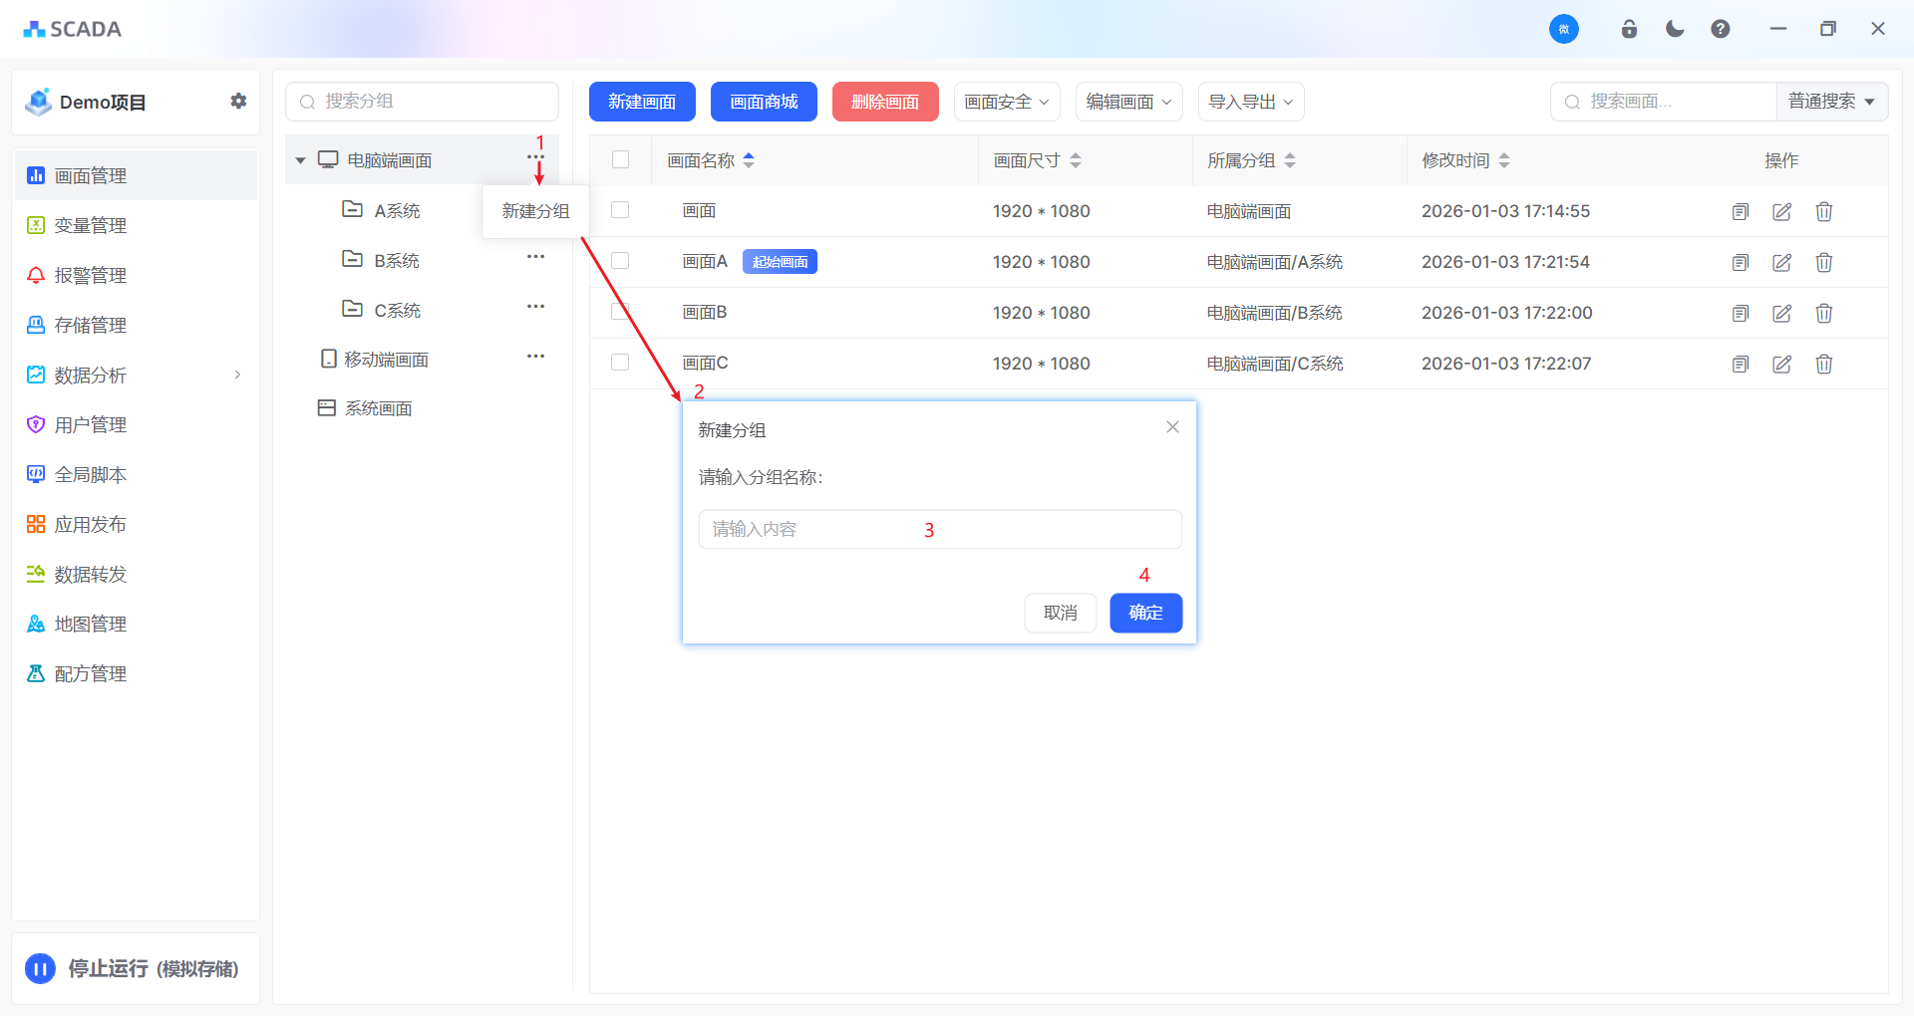The image size is (1914, 1016).
Task: Focus the group name input field
Action: (939, 529)
